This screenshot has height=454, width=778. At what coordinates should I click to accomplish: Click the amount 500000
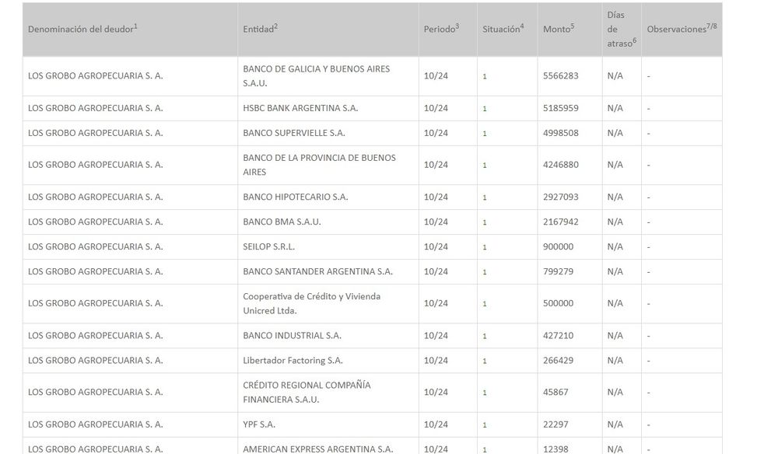click(558, 303)
